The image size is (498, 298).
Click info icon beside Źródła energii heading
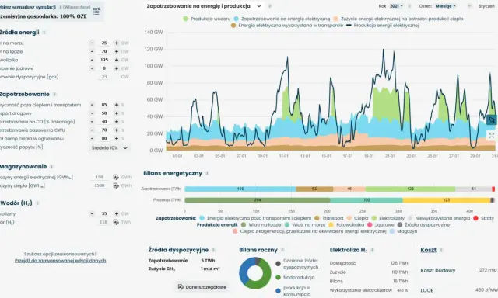[x=44, y=33]
